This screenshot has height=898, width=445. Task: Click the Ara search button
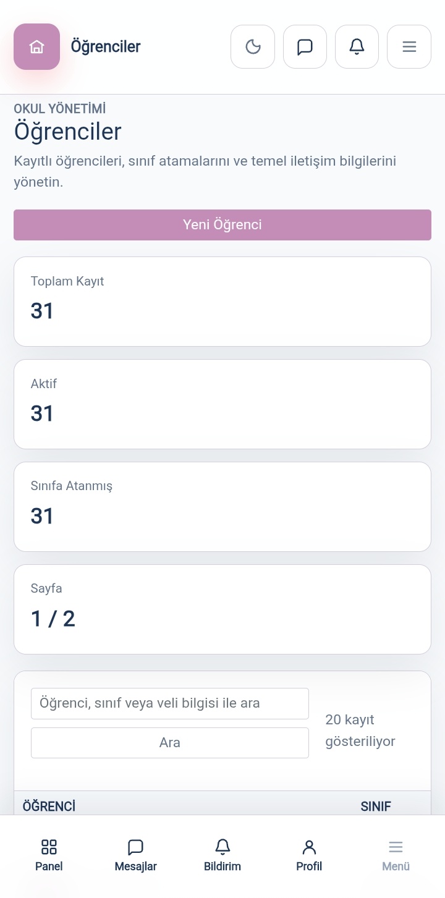point(170,743)
